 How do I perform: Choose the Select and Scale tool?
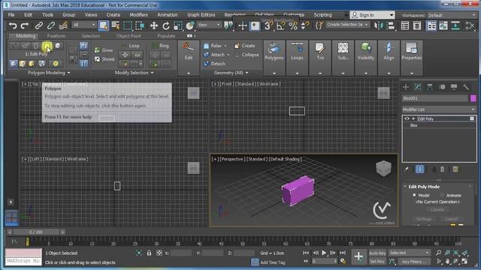point(178,25)
